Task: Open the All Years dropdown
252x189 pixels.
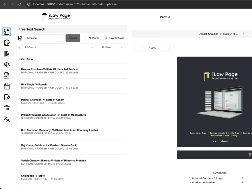Action: (x=112, y=47)
